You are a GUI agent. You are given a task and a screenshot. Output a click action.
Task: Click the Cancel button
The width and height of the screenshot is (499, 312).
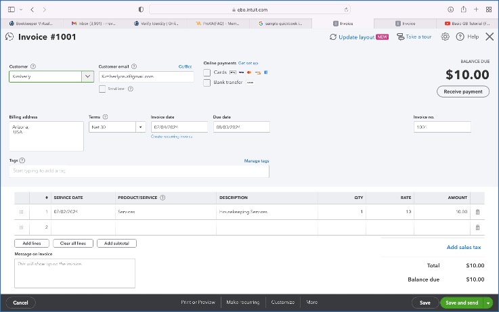21,303
